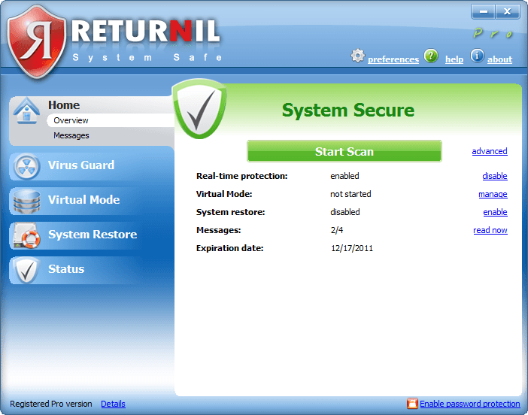Image resolution: width=528 pixels, height=415 pixels.
Task: Click the expiration date 12/17/2011
Action: pyautogui.click(x=352, y=248)
